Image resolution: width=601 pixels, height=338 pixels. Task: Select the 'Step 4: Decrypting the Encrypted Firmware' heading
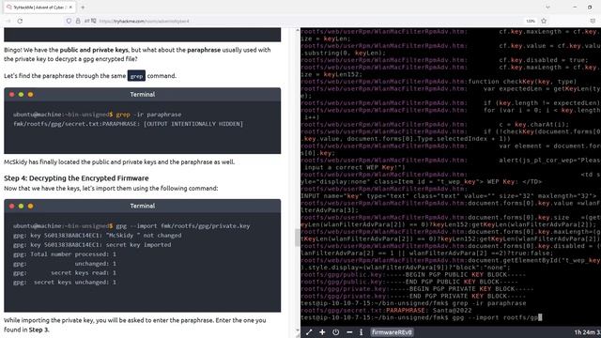pyautogui.click(x=76, y=178)
